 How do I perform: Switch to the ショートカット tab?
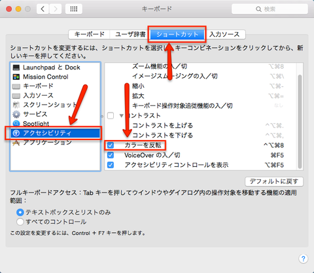click(x=177, y=35)
